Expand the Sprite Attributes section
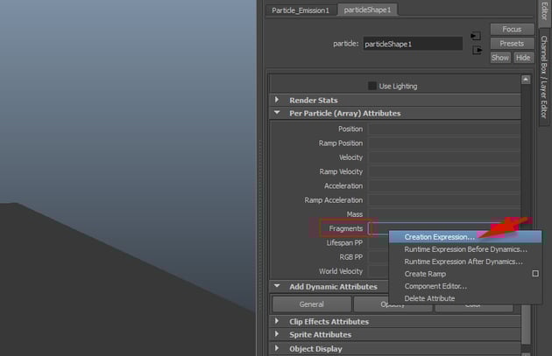This screenshot has width=552, height=356. 395,334
